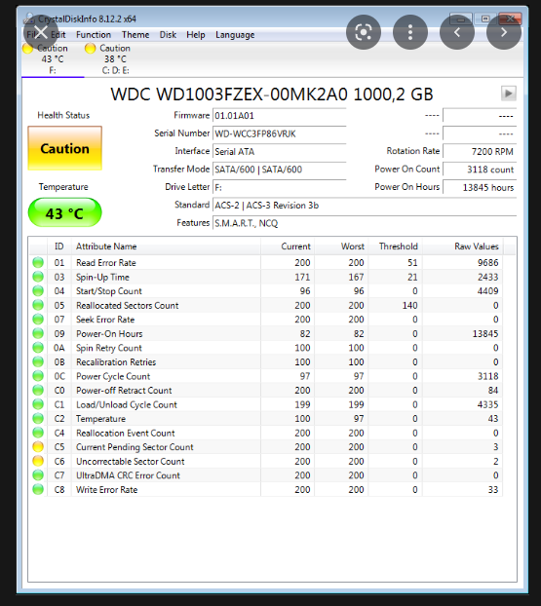The image size is (541, 606).
Task: Click the Rotation Rate value 7200 RPM
Action: pyautogui.click(x=480, y=152)
